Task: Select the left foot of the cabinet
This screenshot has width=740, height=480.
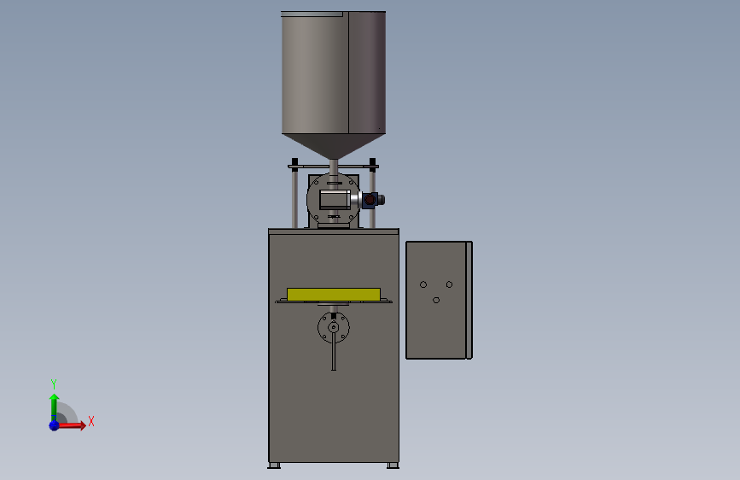Action: [274, 465]
